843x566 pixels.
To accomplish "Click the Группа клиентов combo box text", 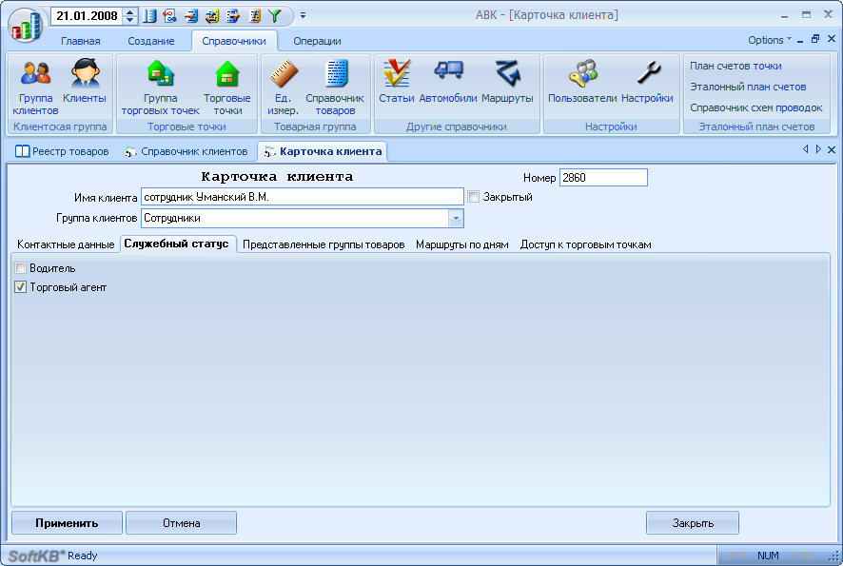I will (x=295, y=218).
